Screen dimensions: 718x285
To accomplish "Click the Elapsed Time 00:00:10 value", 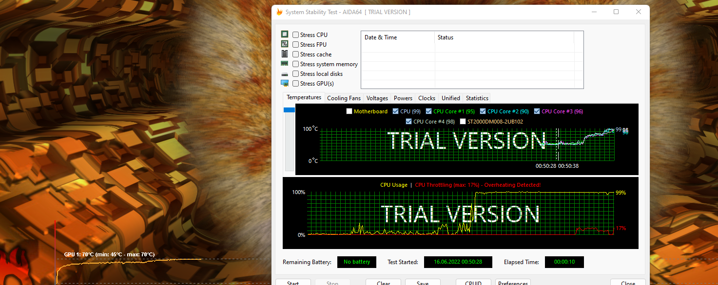I will point(564,262).
